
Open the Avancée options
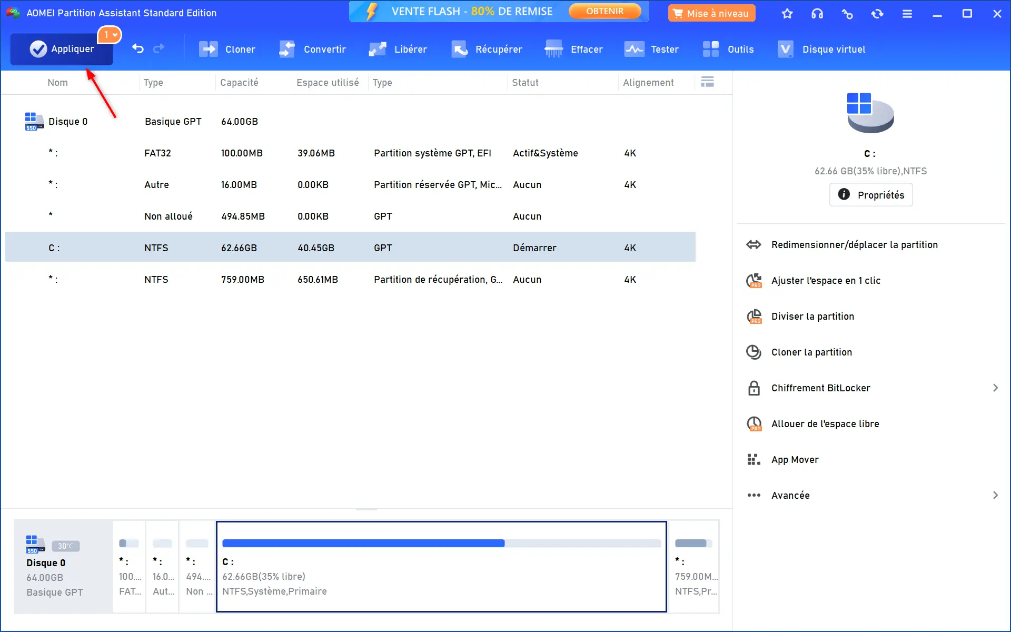[x=790, y=496]
